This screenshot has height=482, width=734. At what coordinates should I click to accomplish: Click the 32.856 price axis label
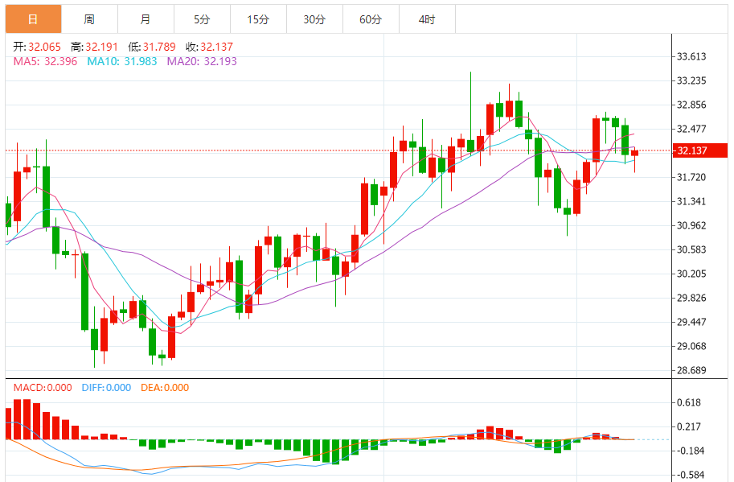point(691,105)
